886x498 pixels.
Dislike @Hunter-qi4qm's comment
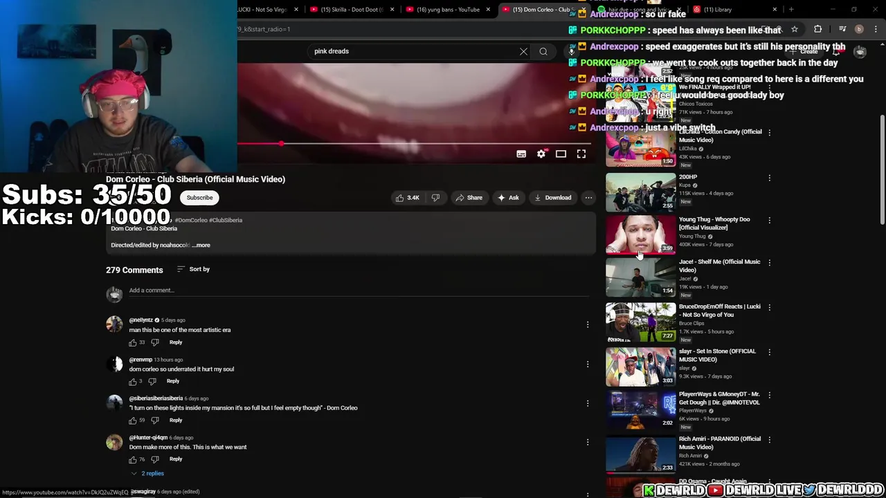155,459
